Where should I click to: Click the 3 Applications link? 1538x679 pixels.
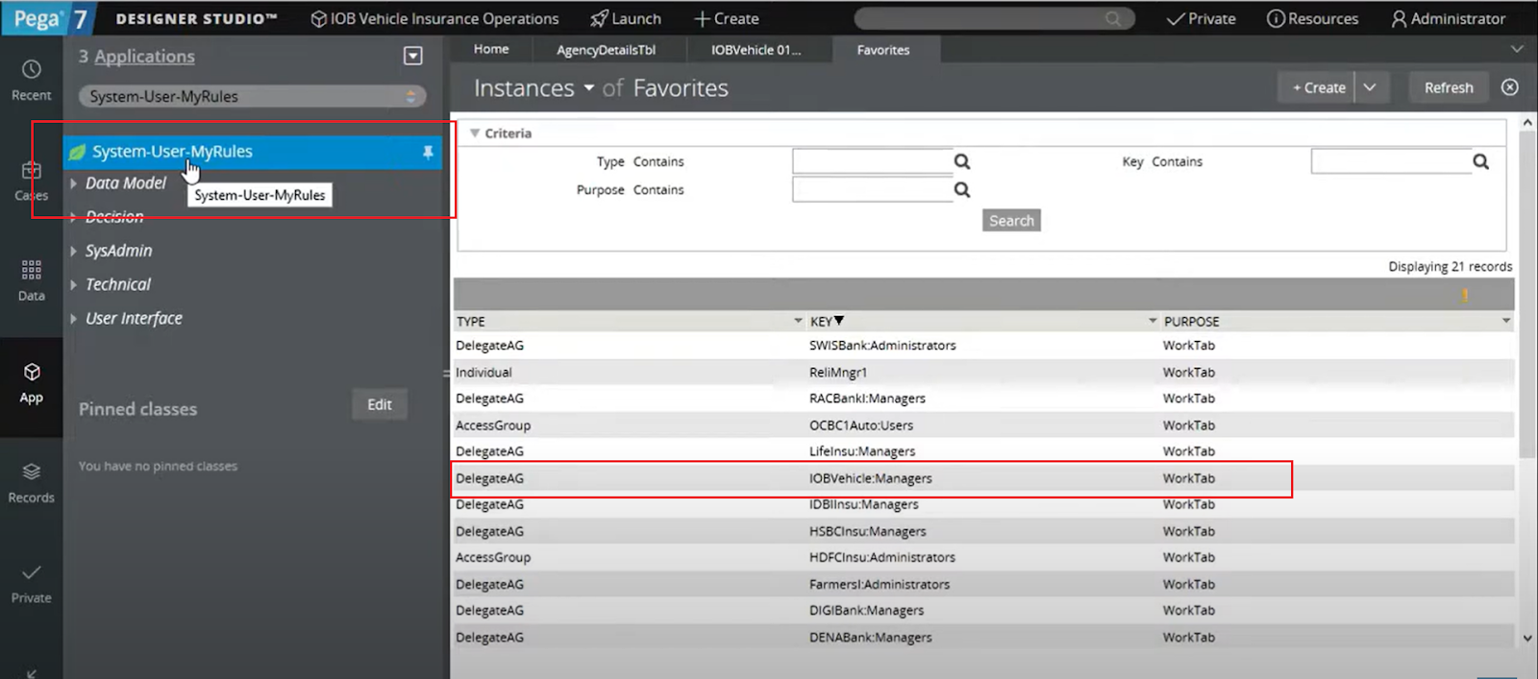(x=144, y=56)
